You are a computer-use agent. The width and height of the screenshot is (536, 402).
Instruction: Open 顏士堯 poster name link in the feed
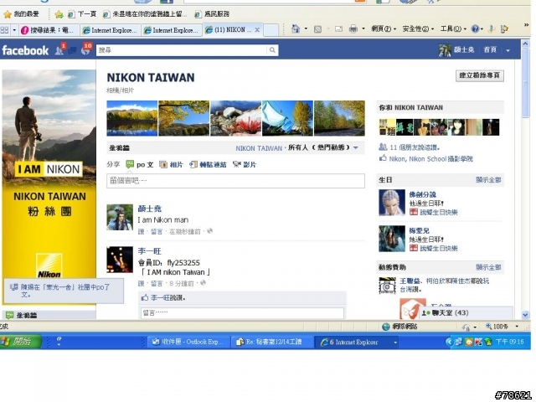[x=149, y=209]
